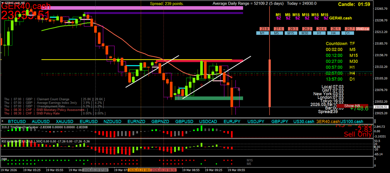Click the 00:02:00 M5 countdown row
The width and height of the screenshot is (390, 173).
point(341,49)
